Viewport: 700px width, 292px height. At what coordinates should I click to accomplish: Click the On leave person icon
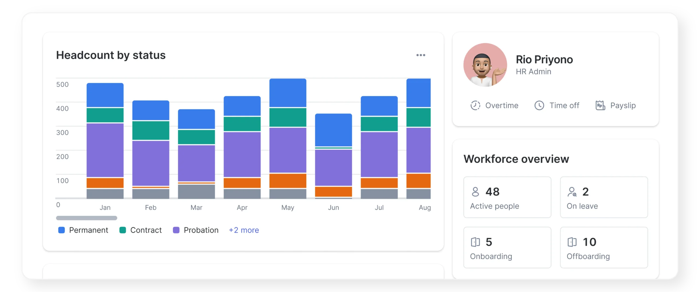pyautogui.click(x=572, y=192)
